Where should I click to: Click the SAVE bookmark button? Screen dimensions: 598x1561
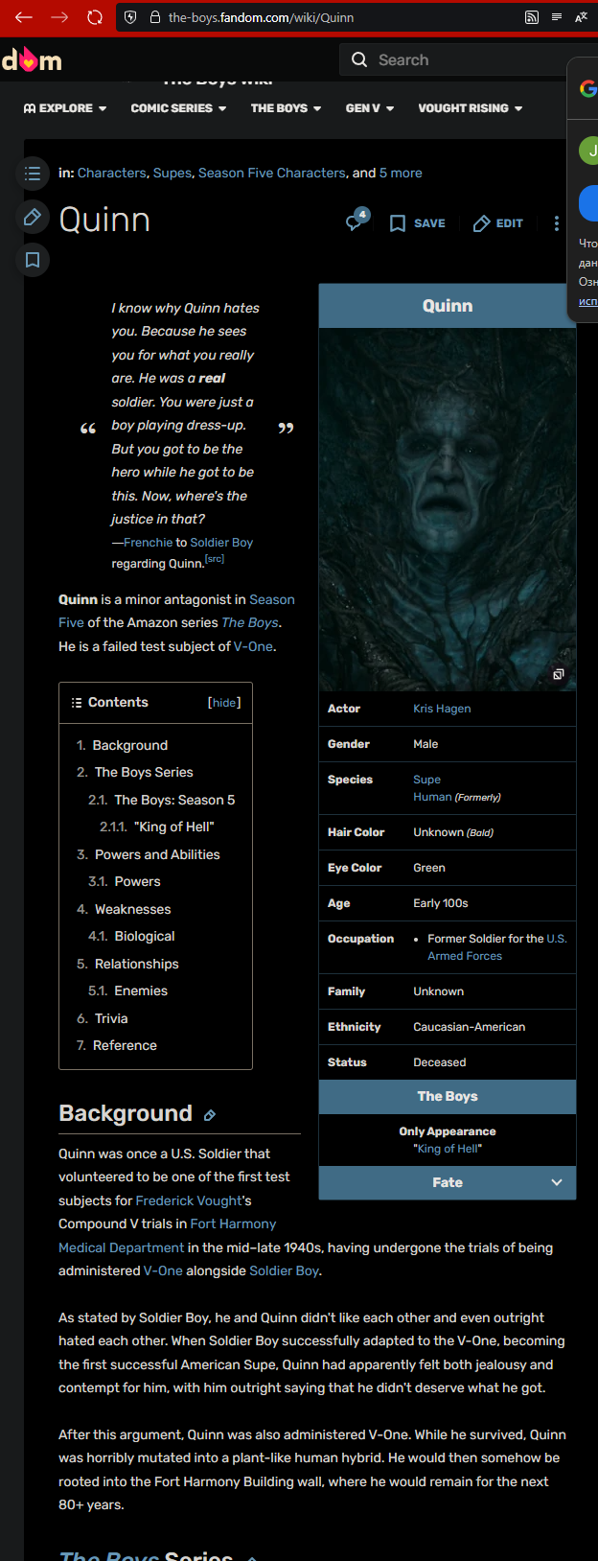417,223
